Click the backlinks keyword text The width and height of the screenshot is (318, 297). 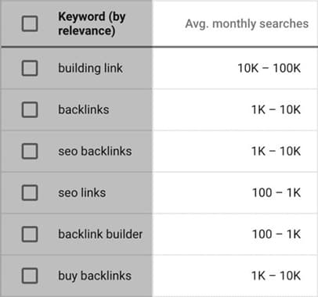coord(84,109)
